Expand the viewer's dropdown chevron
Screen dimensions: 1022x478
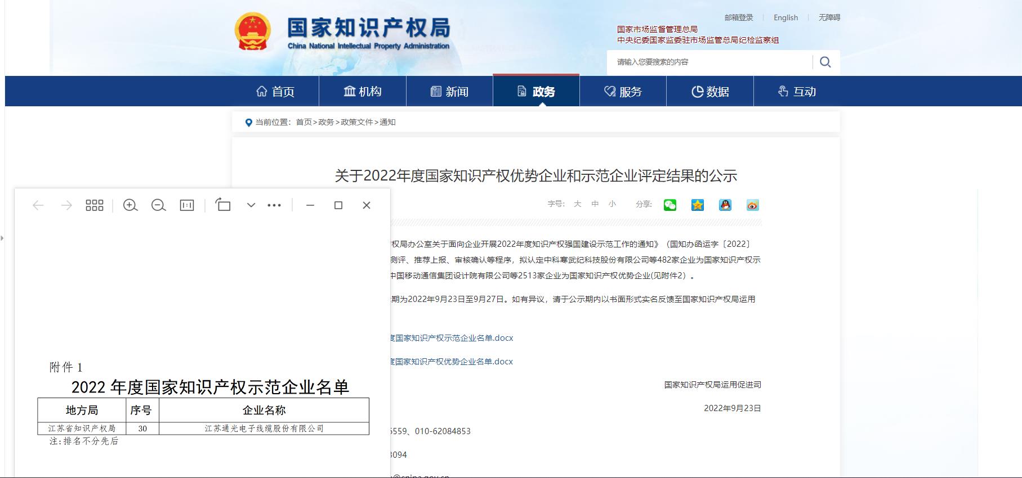click(251, 205)
